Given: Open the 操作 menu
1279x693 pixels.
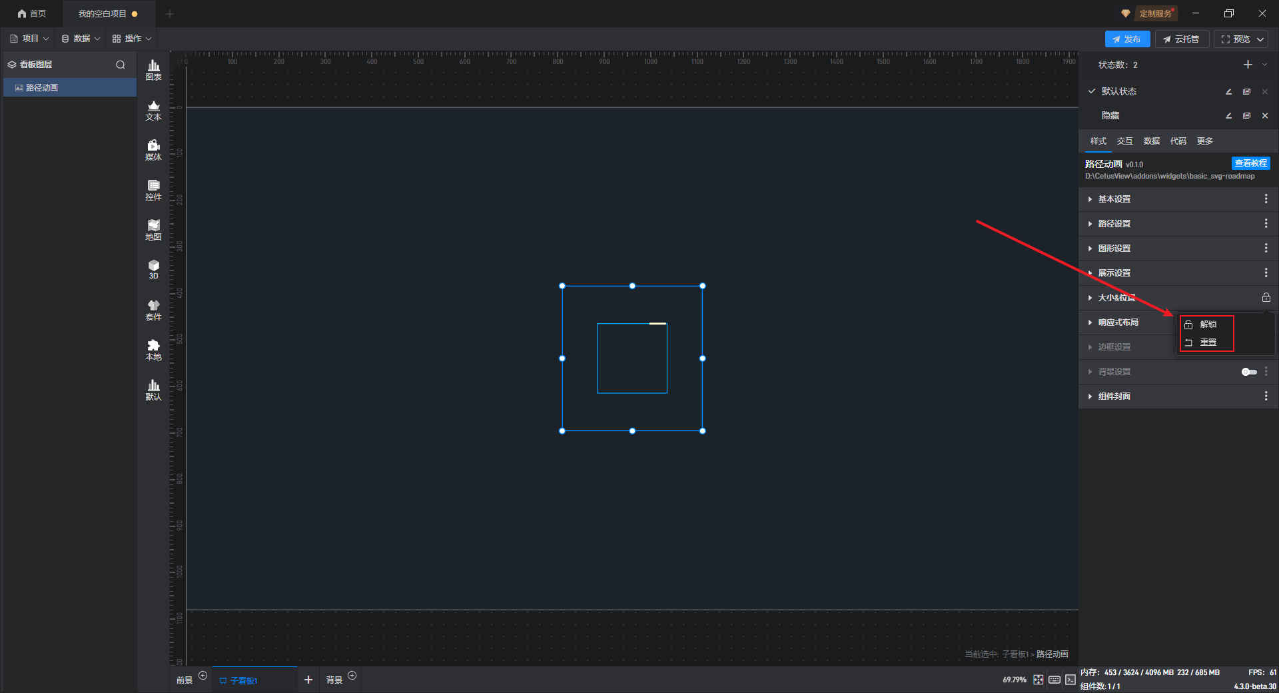Looking at the screenshot, I should 132,39.
